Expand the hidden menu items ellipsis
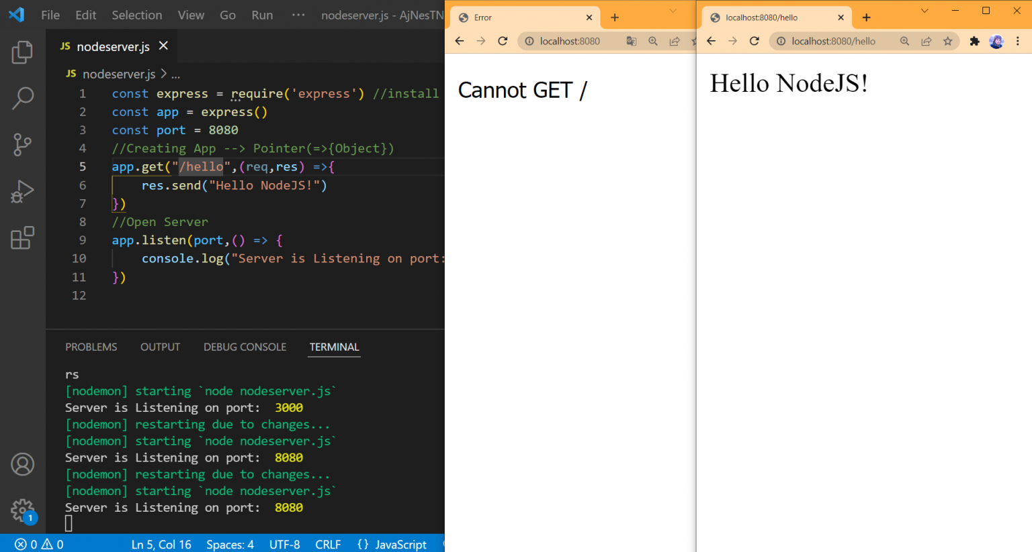1032x552 pixels. coord(298,15)
